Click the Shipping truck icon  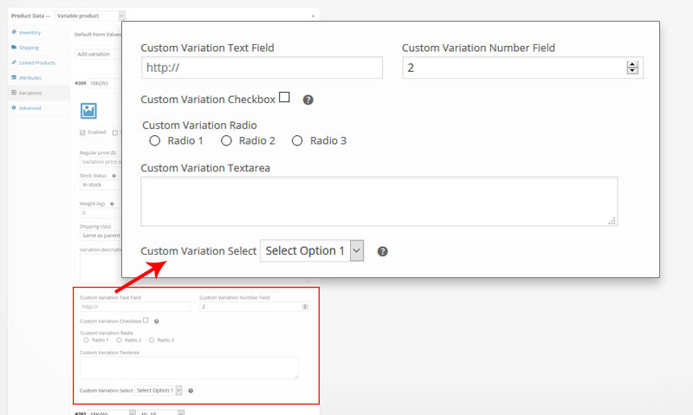coord(14,48)
